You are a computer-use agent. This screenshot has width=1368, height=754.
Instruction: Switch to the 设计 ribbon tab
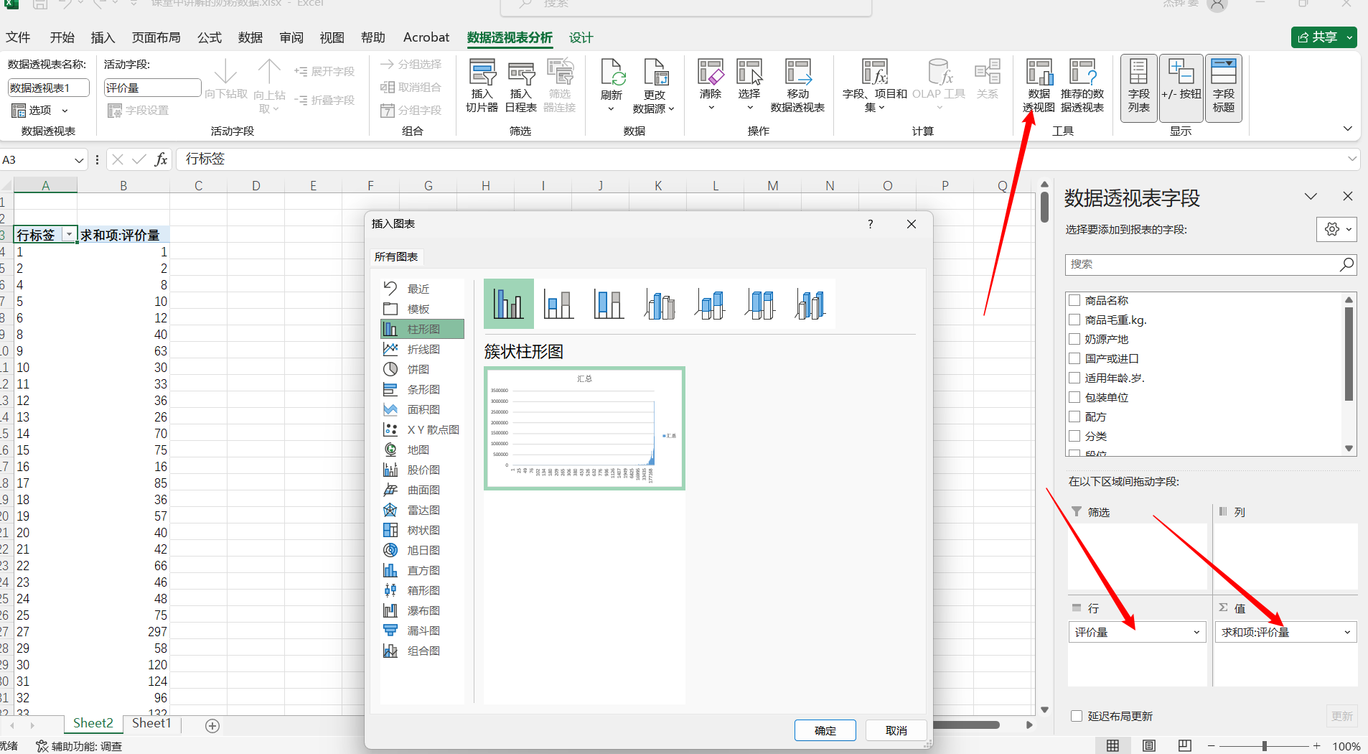click(x=580, y=37)
